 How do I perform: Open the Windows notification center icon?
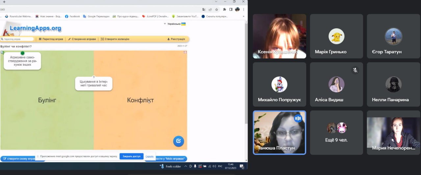[242, 166]
